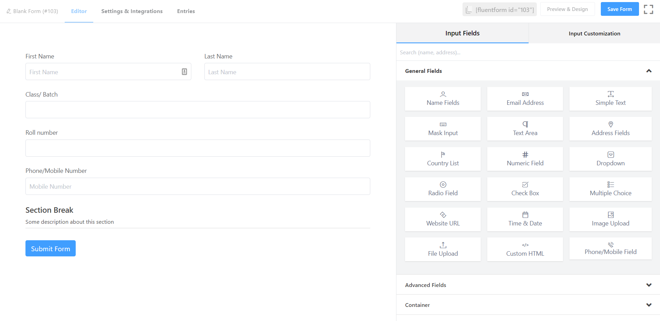660x321 pixels.
Task: Open Preview & Design
Action: click(x=567, y=9)
